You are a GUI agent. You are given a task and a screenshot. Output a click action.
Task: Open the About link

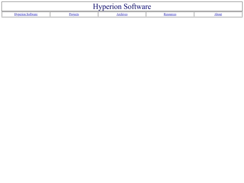point(218,14)
